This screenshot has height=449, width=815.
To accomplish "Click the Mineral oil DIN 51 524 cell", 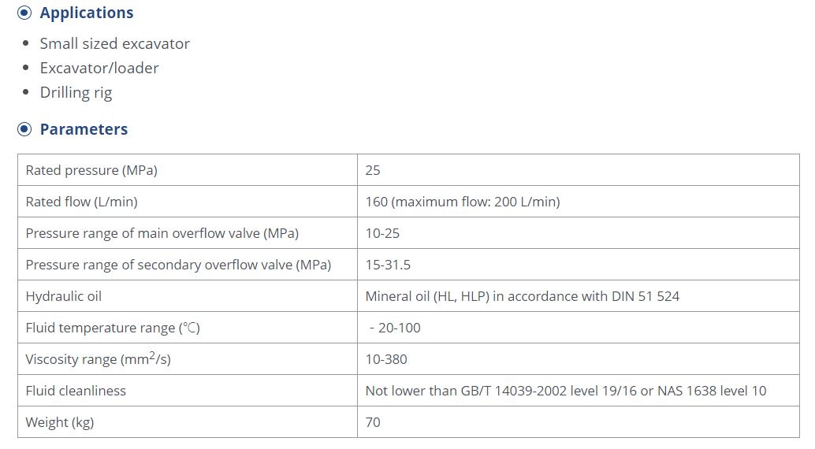I will coord(579,296).
